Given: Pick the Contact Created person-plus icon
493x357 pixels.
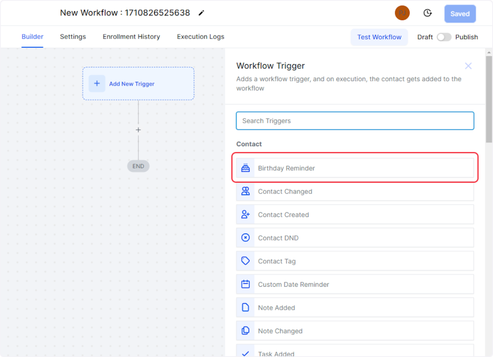Looking at the screenshot, I should (246, 215).
